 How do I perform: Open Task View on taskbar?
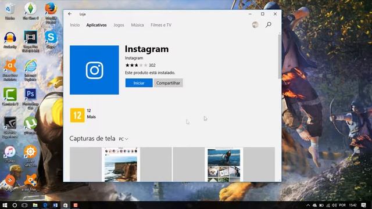click(24, 205)
